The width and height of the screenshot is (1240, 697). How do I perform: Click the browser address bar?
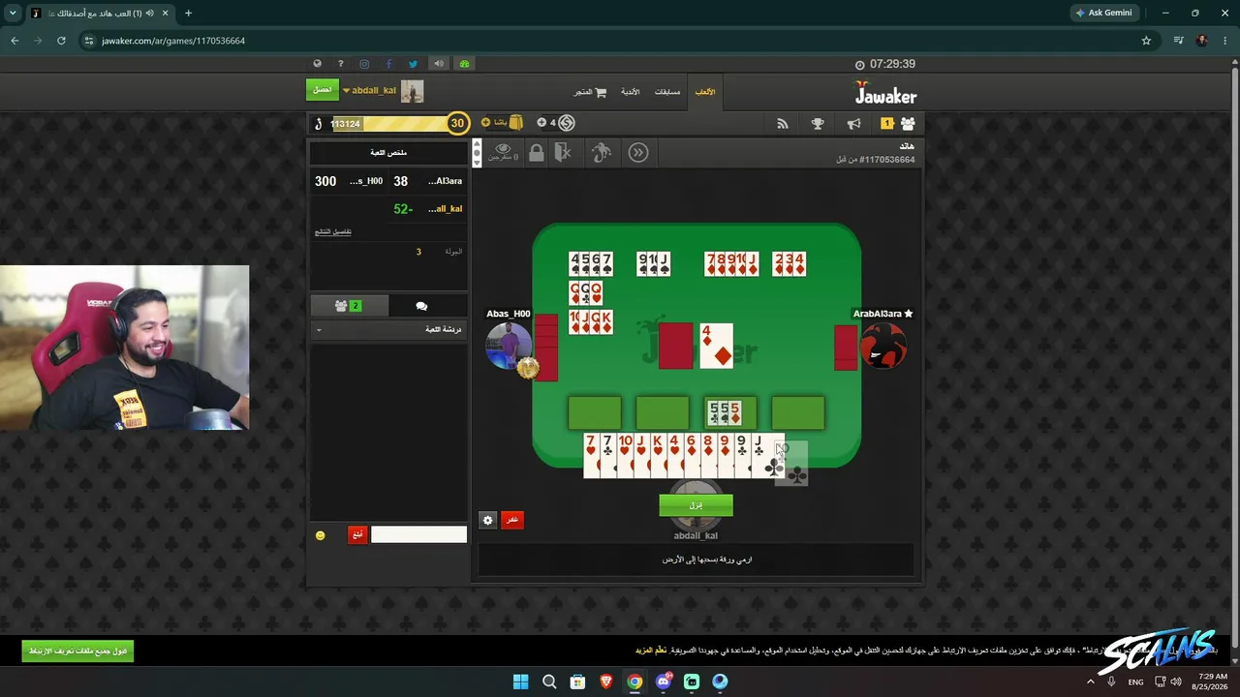click(x=610, y=41)
